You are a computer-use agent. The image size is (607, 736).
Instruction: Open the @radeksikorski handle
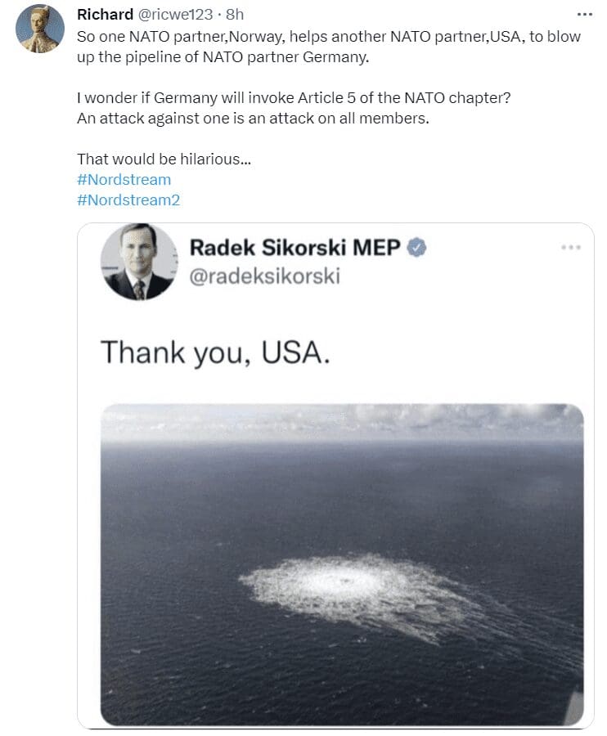265,276
